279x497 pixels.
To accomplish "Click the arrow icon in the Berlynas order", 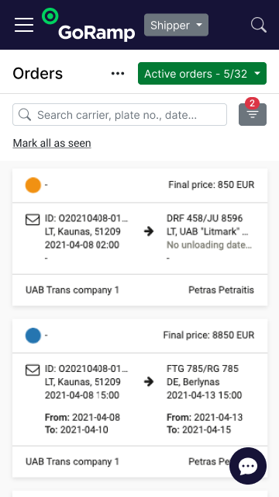I will click(148, 381).
